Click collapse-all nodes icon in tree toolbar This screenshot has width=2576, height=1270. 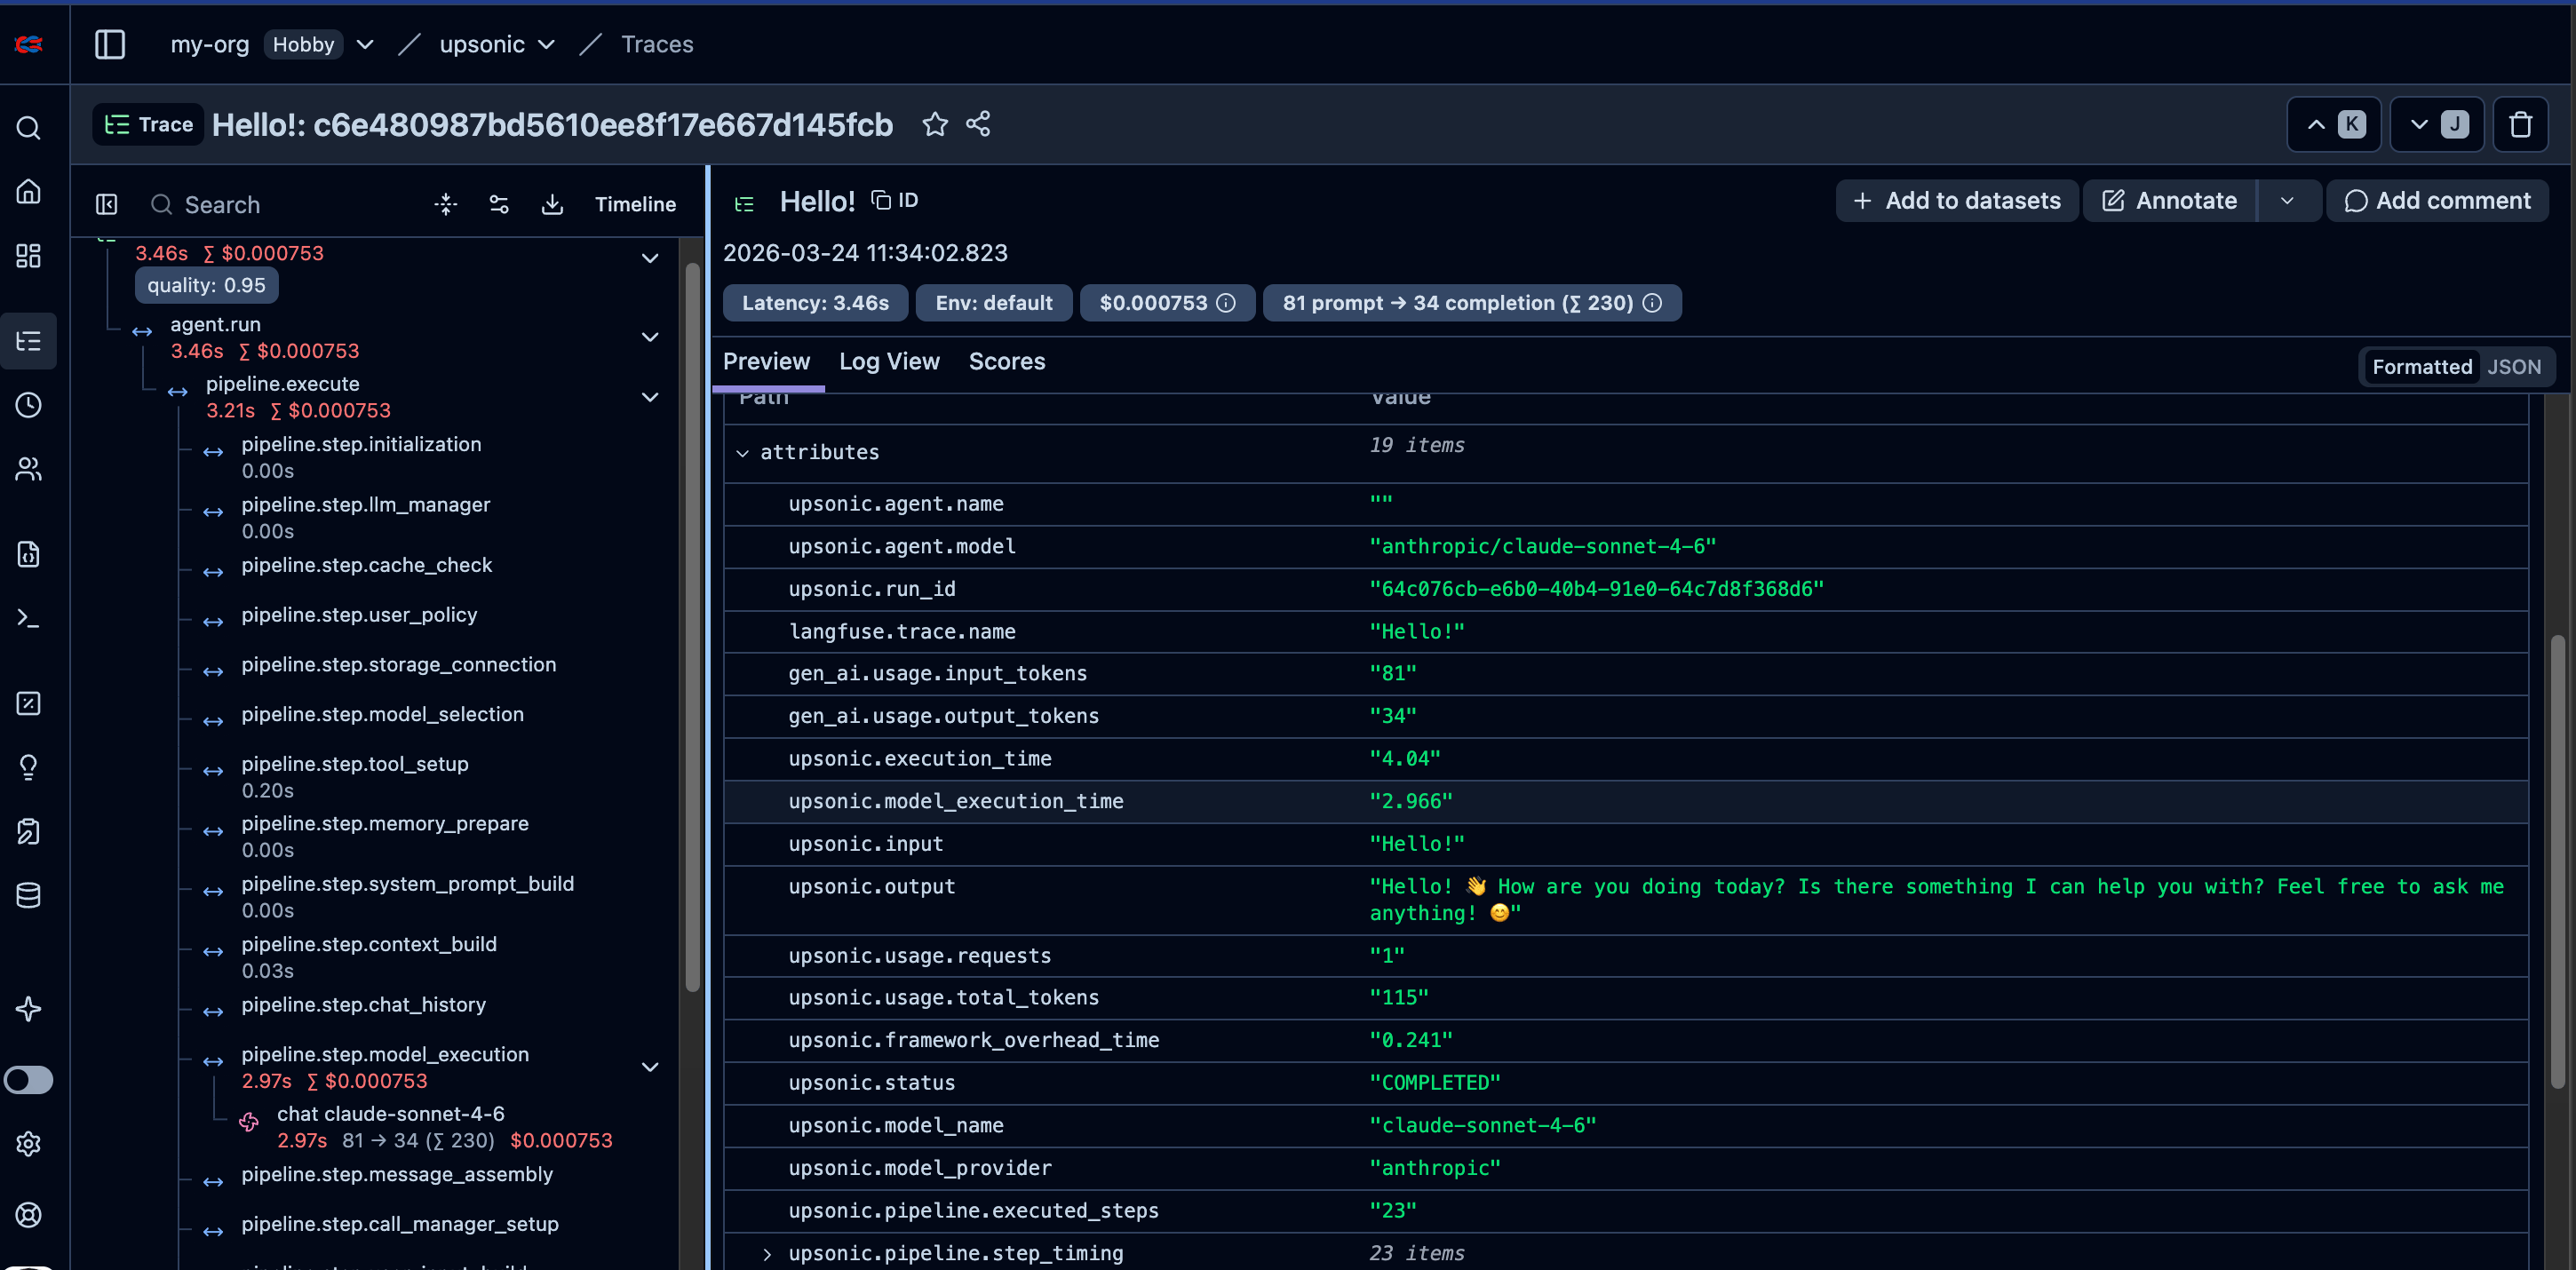(446, 204)
